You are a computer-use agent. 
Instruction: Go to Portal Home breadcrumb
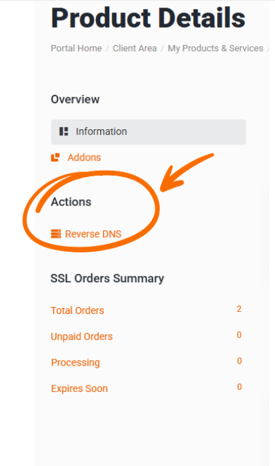pos(76,48)
